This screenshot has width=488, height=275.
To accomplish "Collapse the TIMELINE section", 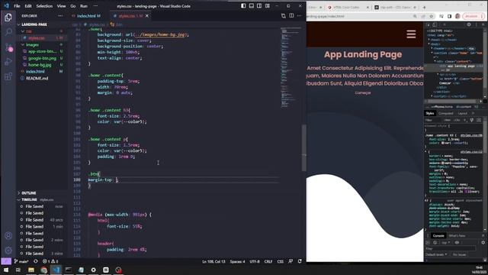I will tap(42, 199).
